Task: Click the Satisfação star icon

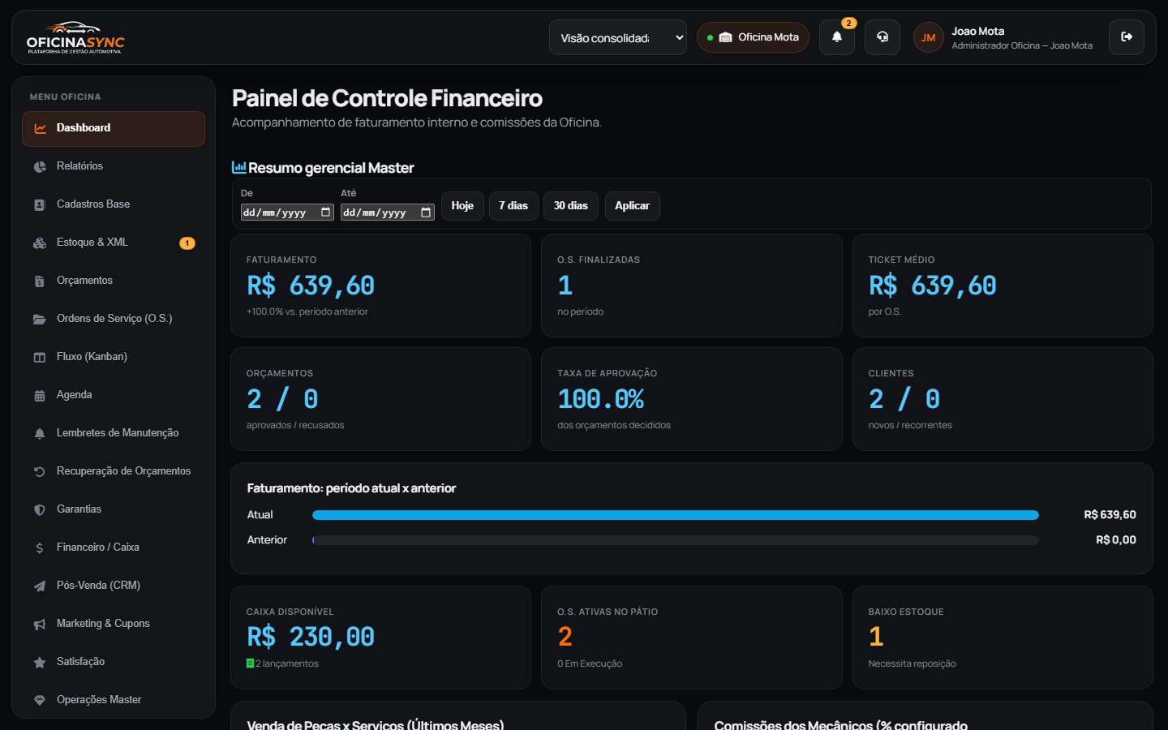Action: 40,662
